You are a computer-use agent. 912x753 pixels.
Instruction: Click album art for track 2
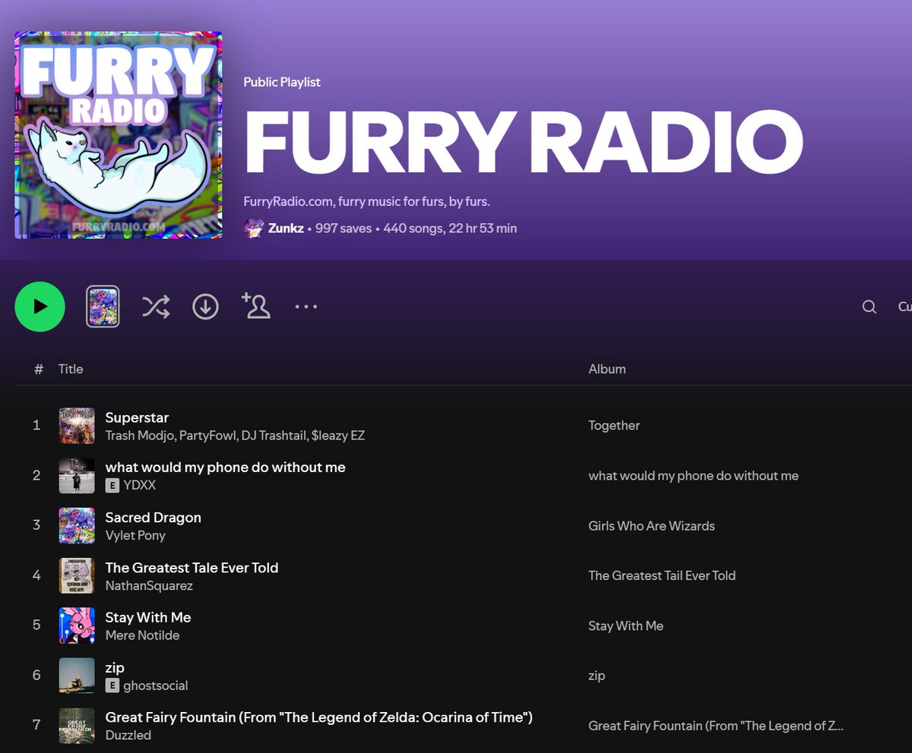click(x=77, y=476)
